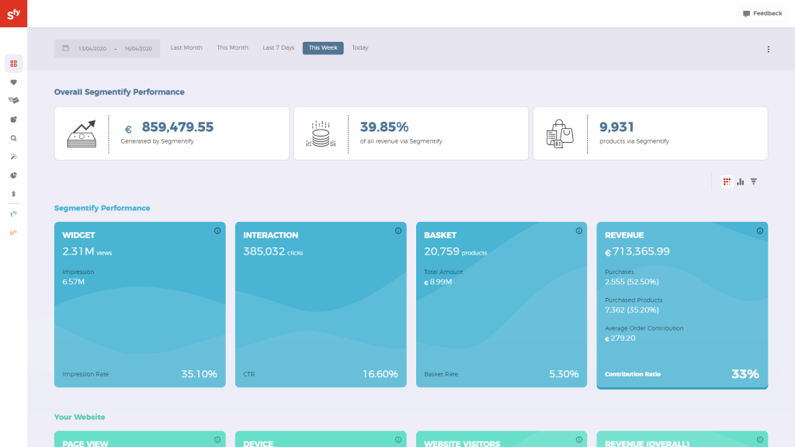Click the Purchases 2,555 (52.50%) value
Screen dimensions: 795x447
pos(632,282)
